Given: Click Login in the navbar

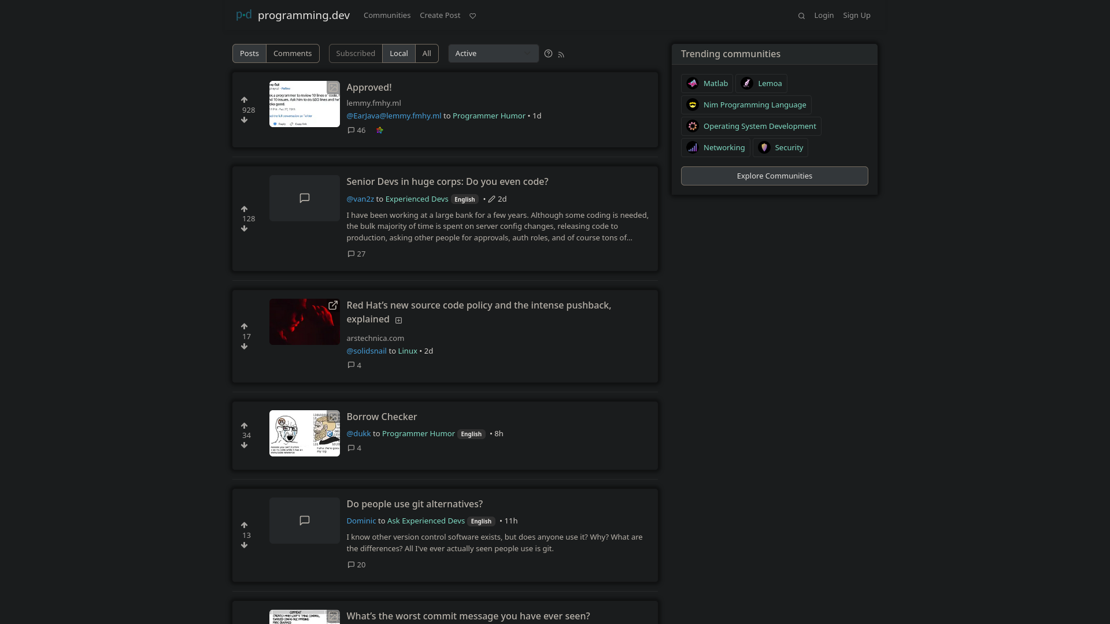Looking at the screenshot, I should 824,16.
